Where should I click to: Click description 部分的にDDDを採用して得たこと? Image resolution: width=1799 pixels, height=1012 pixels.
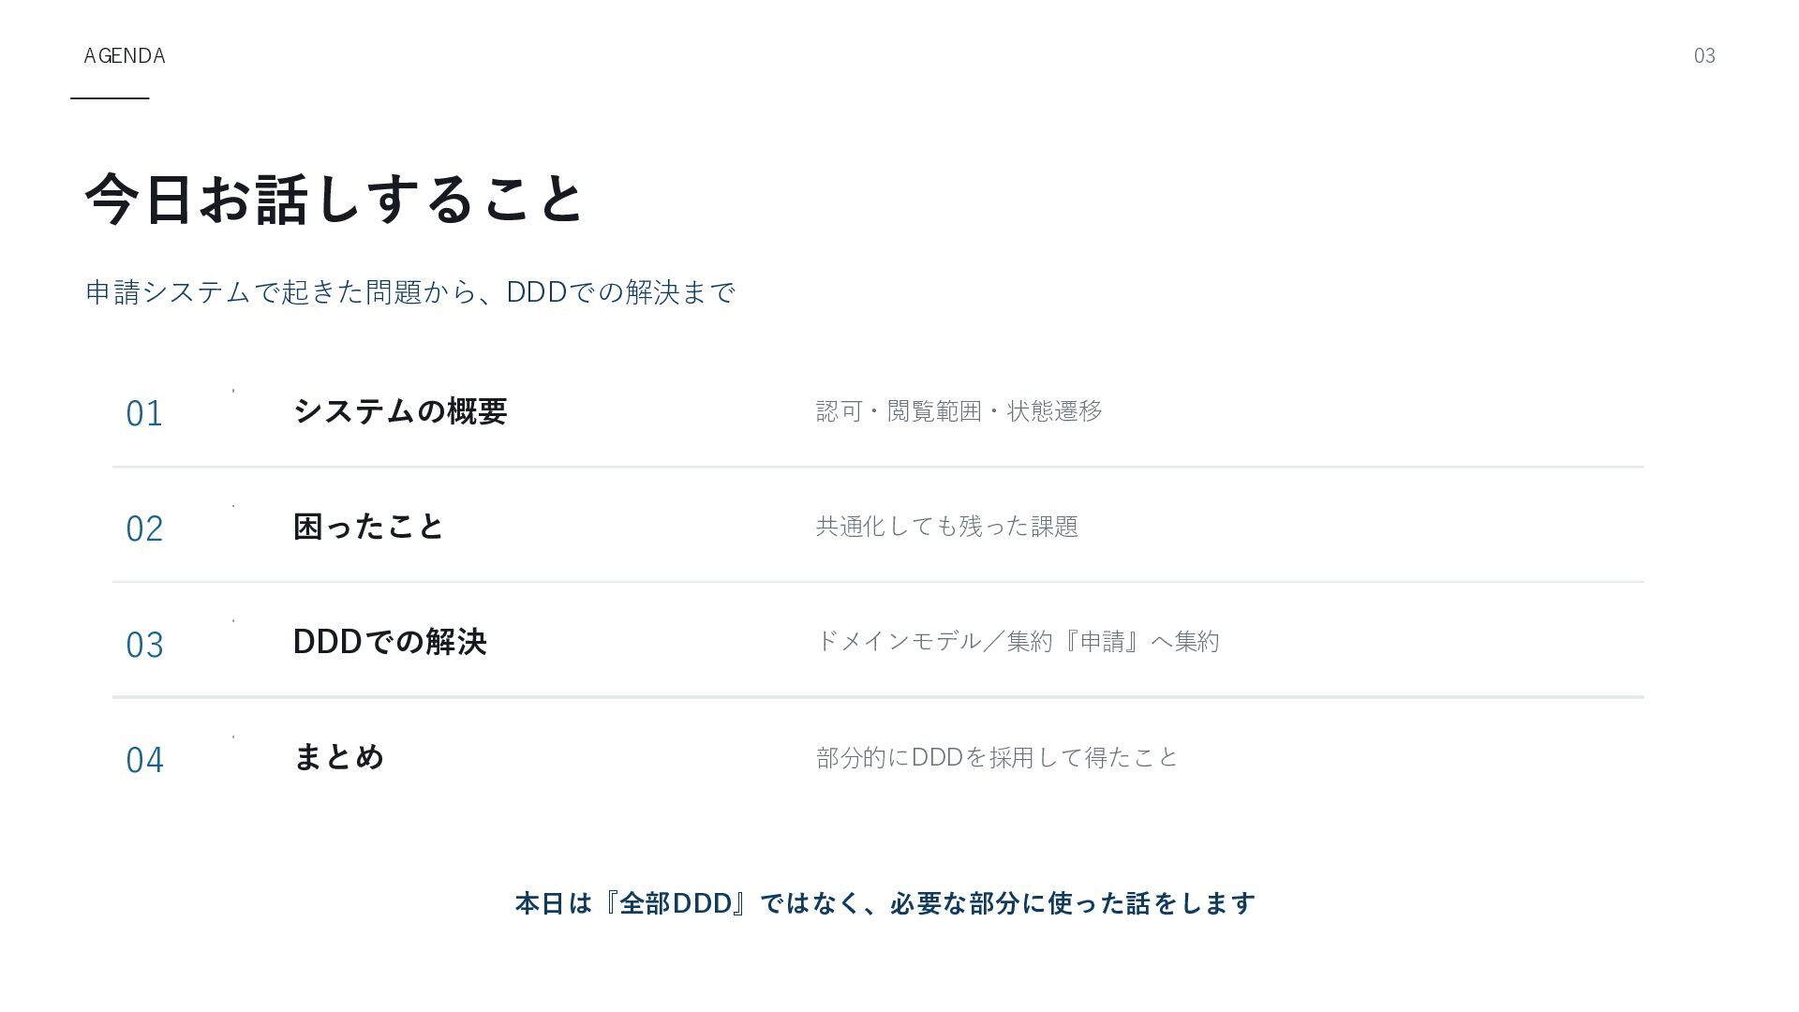997,757
